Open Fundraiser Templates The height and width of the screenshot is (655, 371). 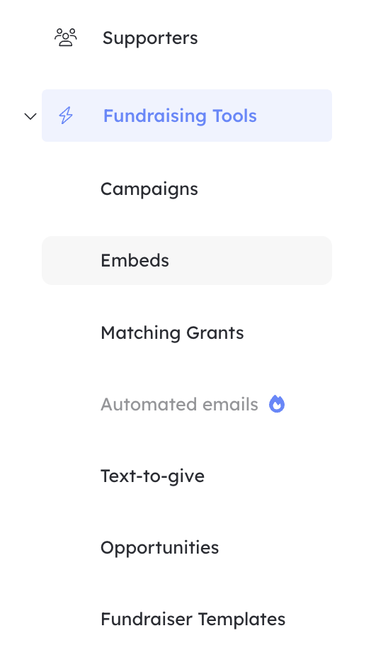(193, 619)
